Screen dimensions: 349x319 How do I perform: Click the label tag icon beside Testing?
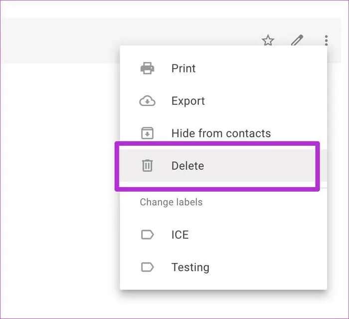[x=147, y=267]
